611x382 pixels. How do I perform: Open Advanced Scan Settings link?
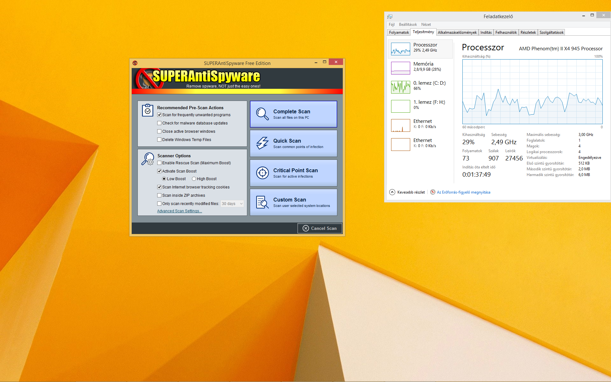point(179,211)
